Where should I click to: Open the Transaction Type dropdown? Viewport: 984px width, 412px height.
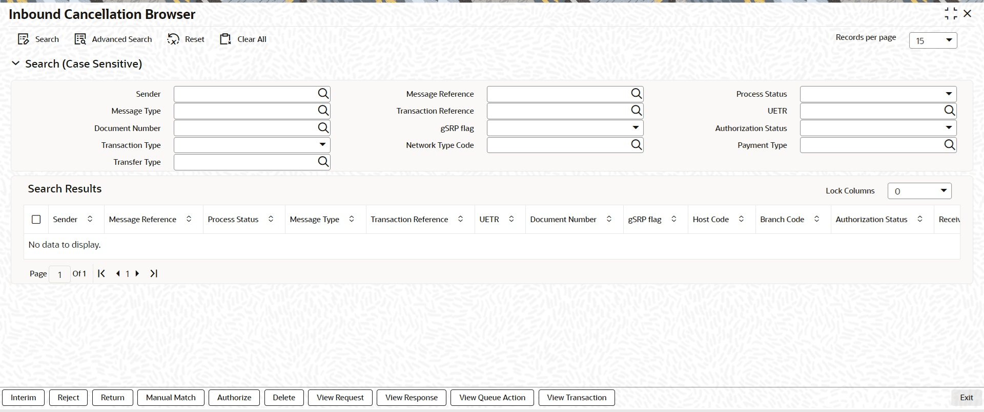(252, 145)
